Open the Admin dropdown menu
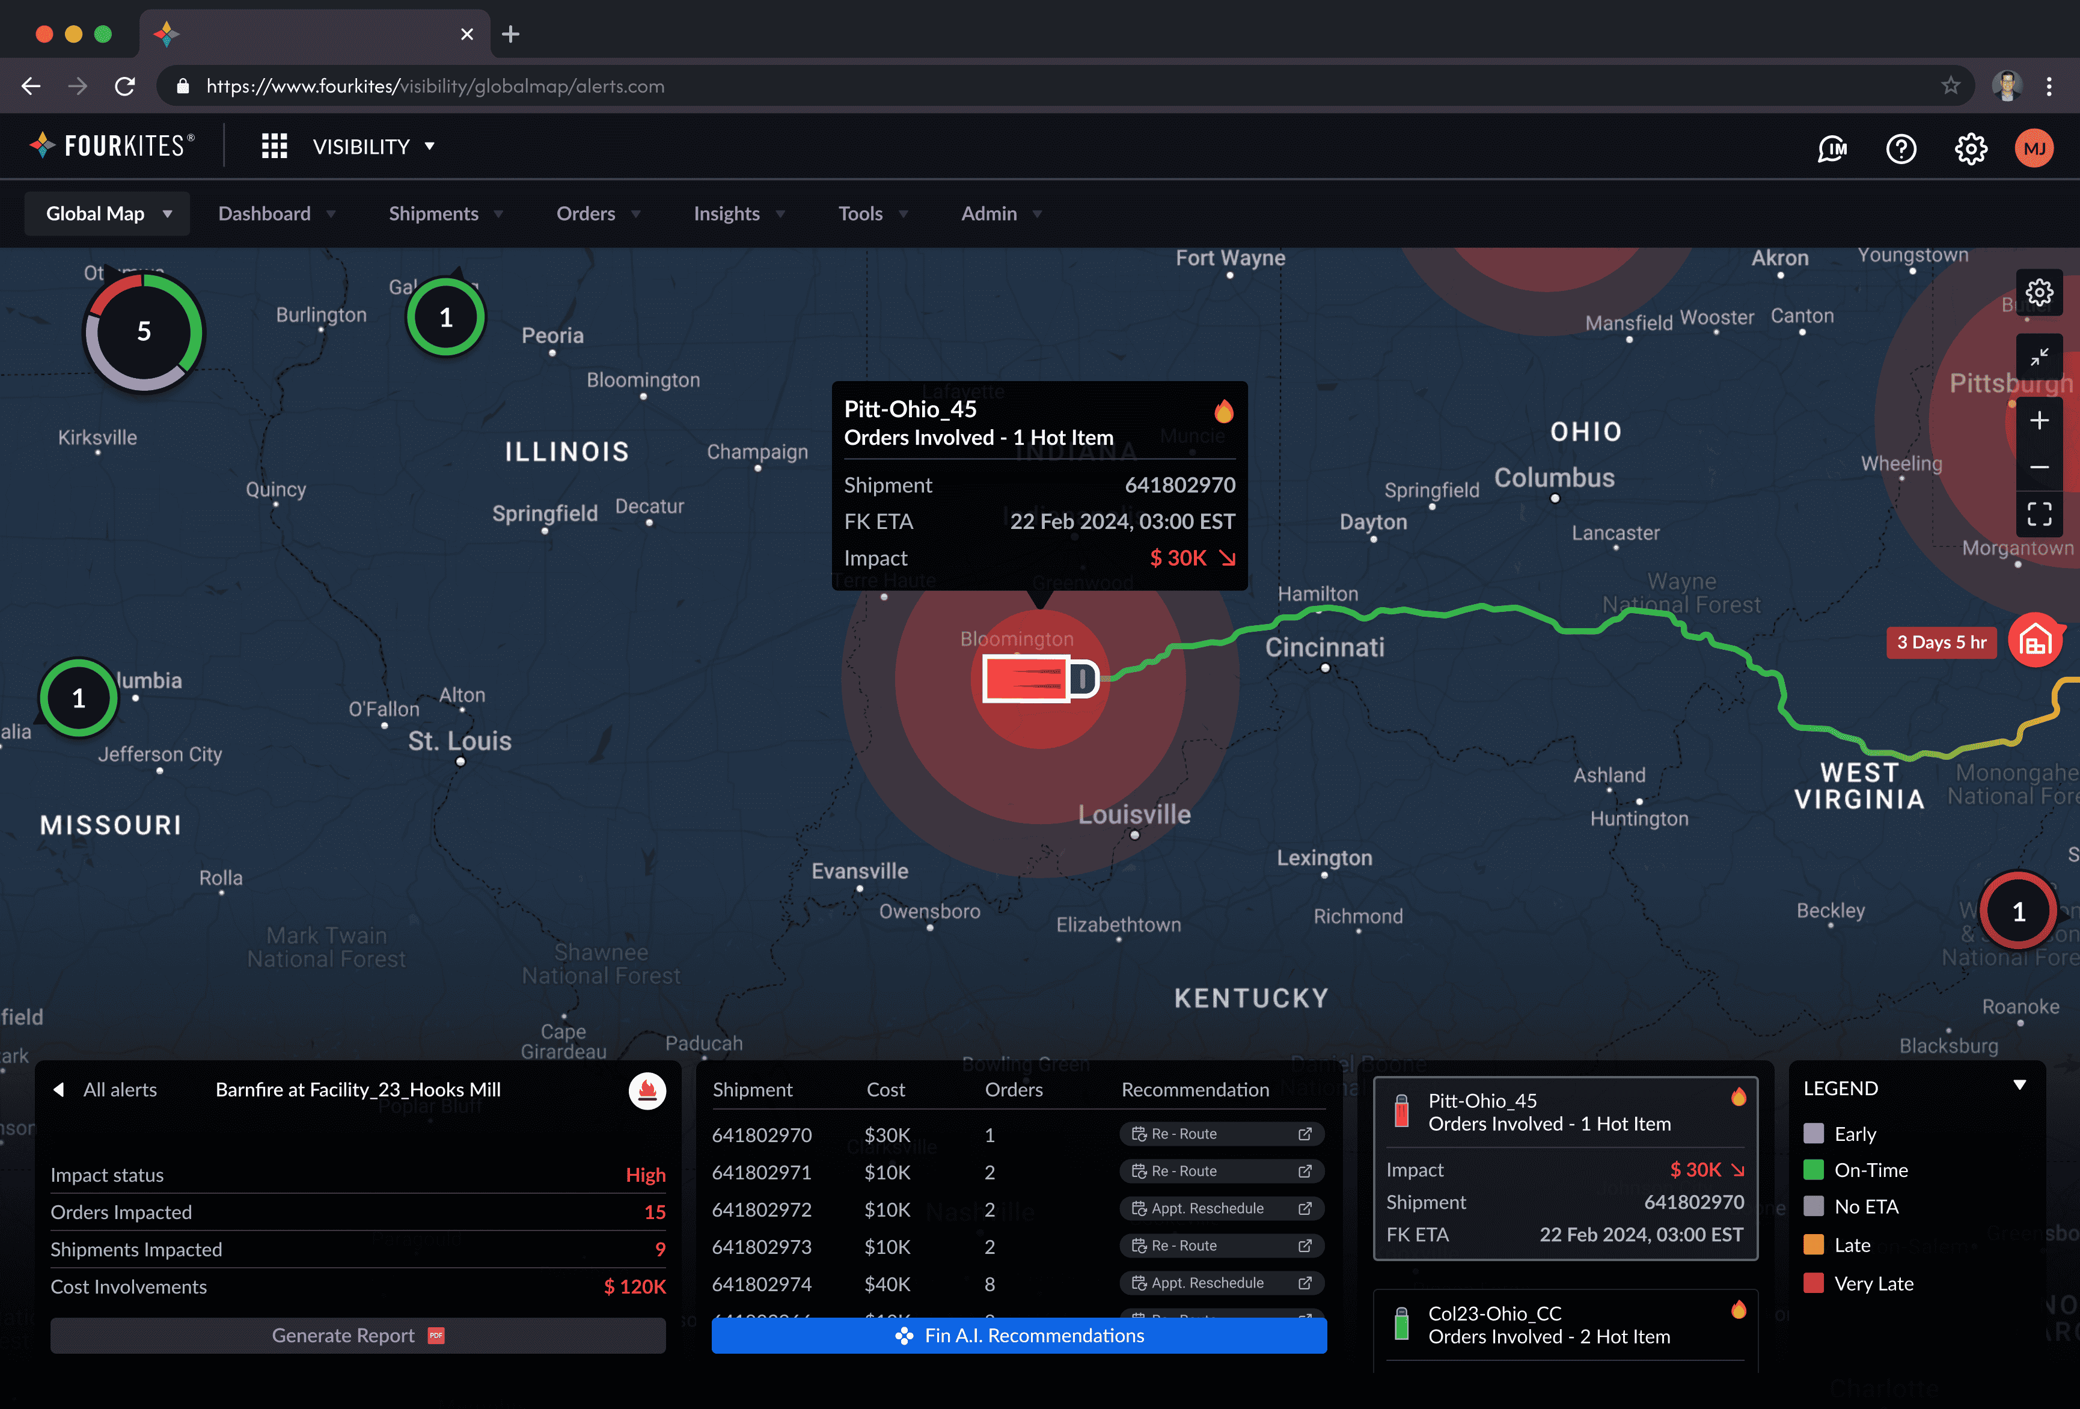Image resolution: width=2080 pixels, height=1409 pixels. (x=1002, y=214)
